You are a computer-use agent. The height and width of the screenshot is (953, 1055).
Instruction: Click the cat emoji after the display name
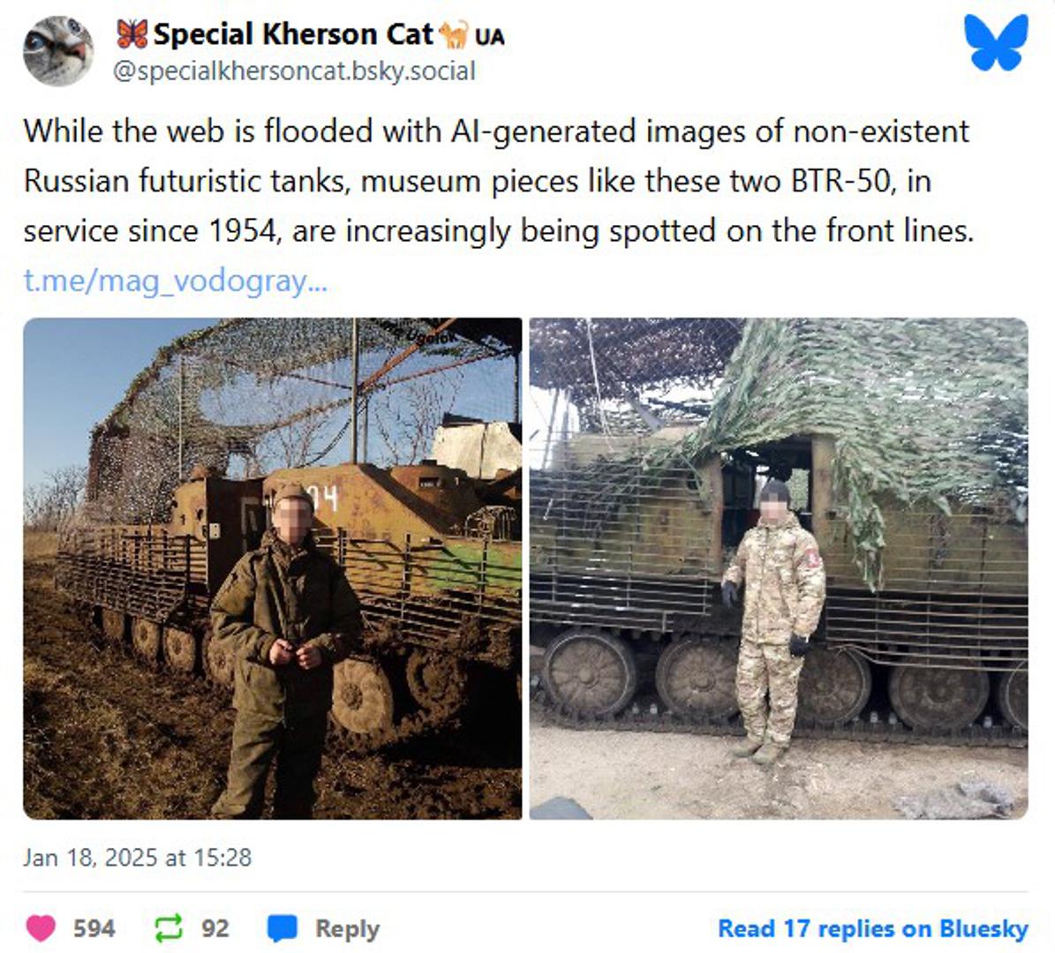[x=455, y=34]
